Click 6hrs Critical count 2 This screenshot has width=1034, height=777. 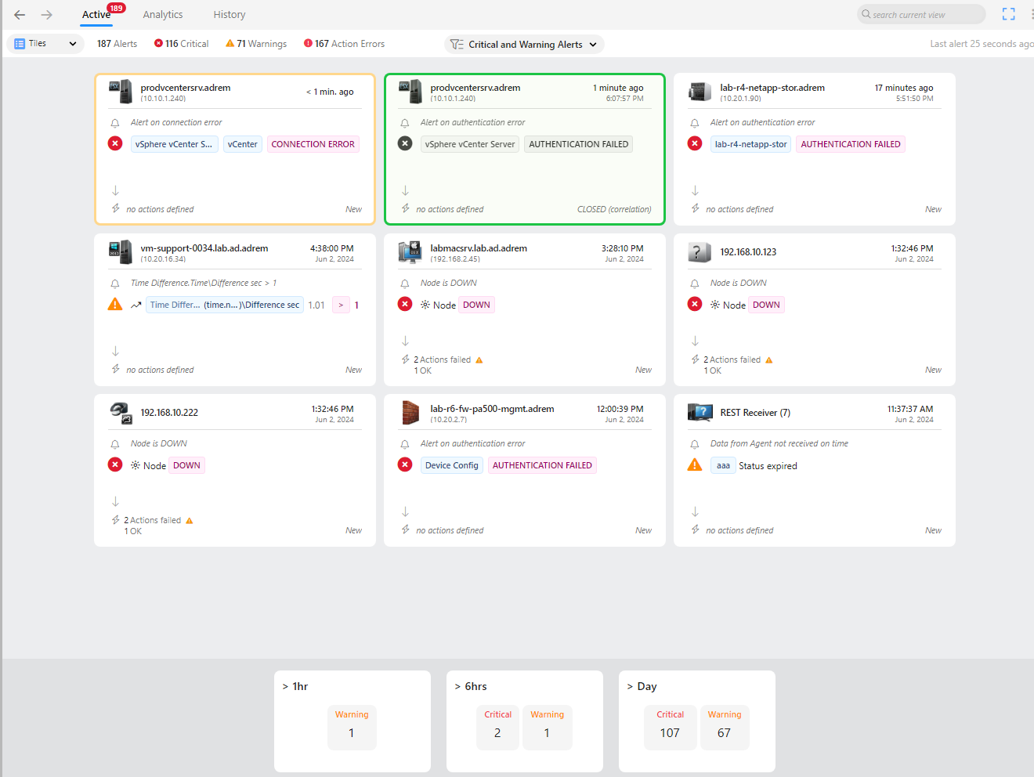[497, 727]
